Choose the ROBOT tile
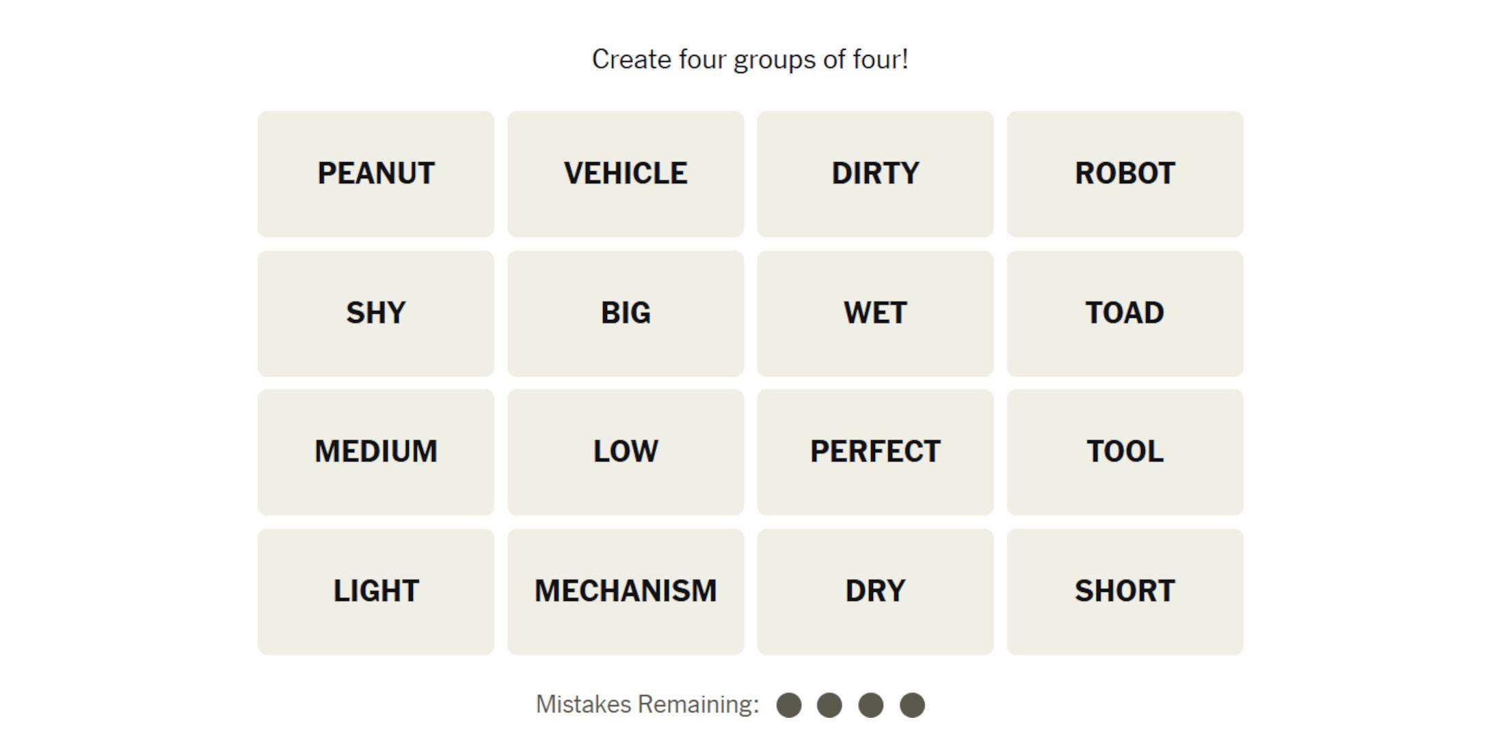Image resolution: width=1504 pixels, height=752 pixels. (x=1125, y=174)
